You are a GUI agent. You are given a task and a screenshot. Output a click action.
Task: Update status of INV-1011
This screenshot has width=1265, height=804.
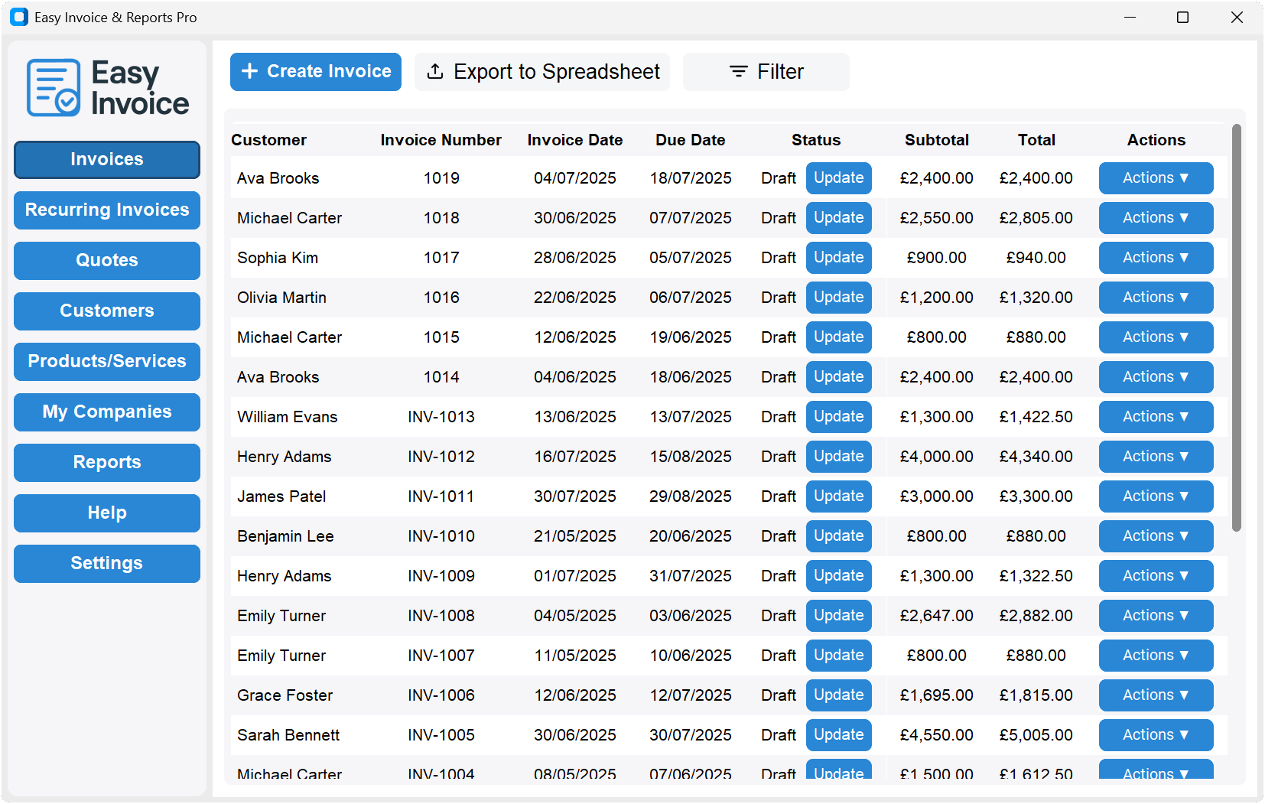coord(838,496)
